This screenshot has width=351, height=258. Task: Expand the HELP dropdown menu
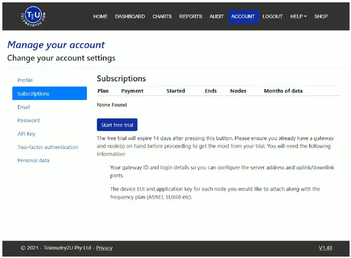(x=298, y=17)
